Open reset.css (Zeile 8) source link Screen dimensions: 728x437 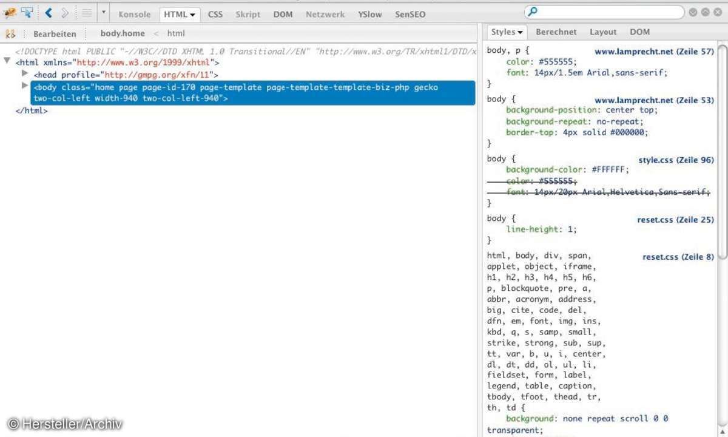tap(678, 257)
